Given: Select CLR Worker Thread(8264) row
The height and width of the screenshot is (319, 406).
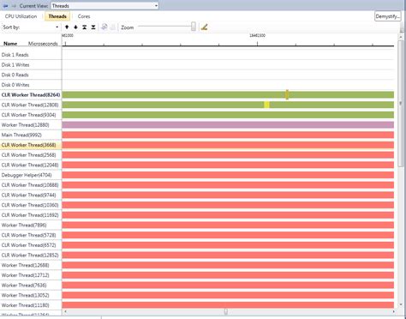Looking at the screenshot, I should point(31,95).
